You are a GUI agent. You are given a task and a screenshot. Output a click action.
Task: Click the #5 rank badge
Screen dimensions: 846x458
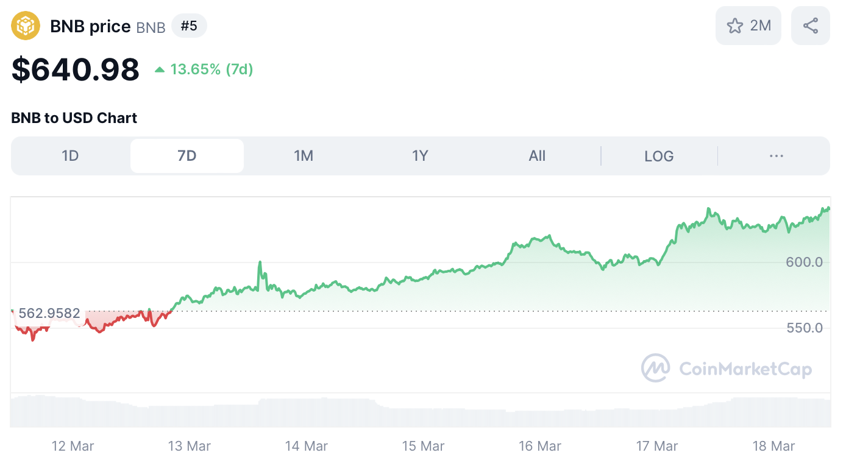tap(189, 26)
